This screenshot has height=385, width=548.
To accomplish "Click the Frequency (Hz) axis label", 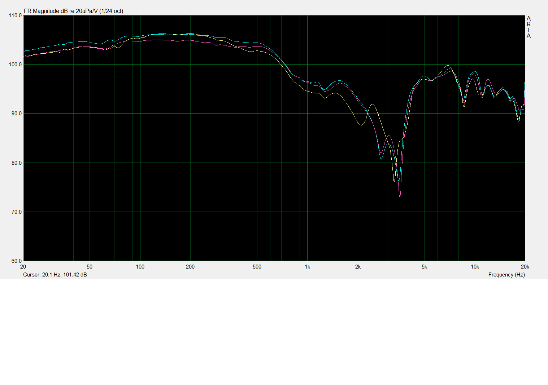I will click(506, 275).
